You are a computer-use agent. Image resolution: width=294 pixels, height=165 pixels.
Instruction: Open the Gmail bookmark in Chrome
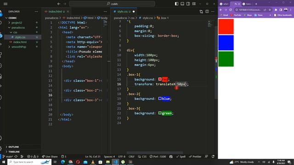(x=224, y=15)
